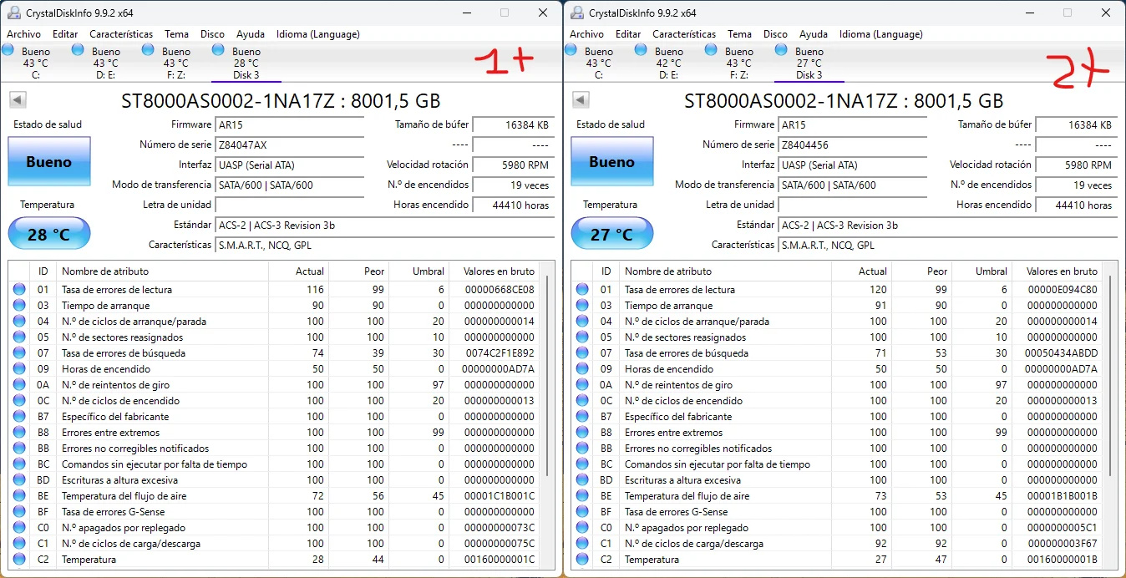Select raw value 00000E094C80

pyautogui.click(x=1063, y=290)
